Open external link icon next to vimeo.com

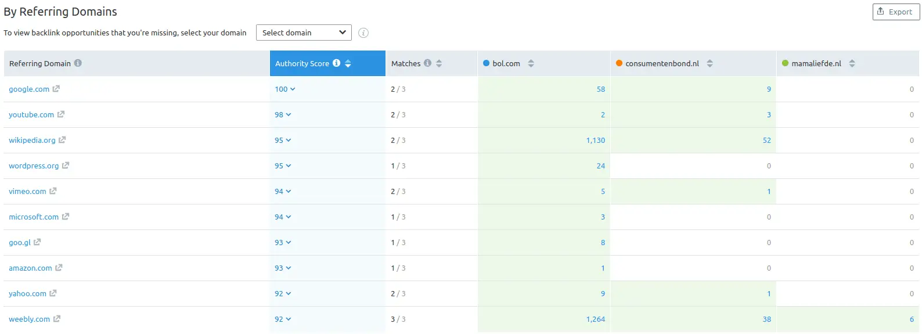pos(53,191)
